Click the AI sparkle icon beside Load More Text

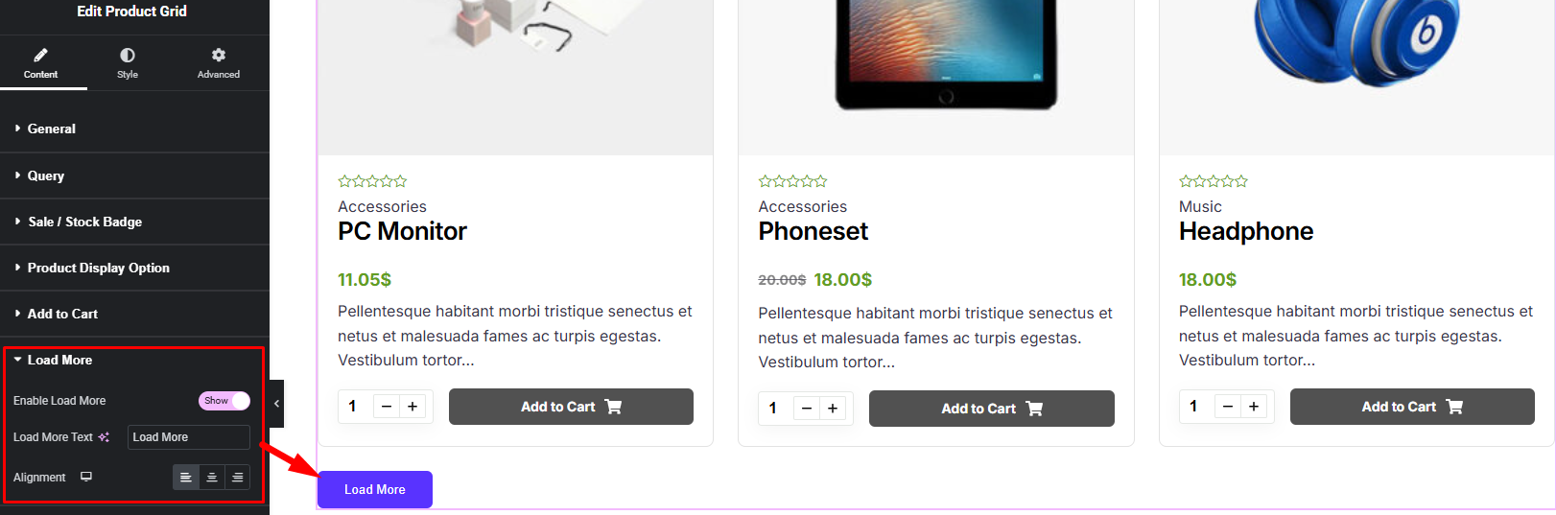click(104, 437)
